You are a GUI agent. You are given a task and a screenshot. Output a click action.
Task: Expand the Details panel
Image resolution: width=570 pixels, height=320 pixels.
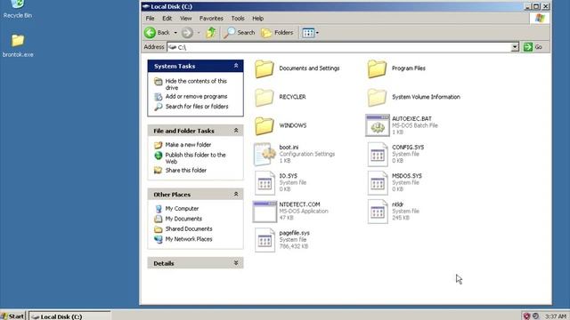tap(236, 263)
